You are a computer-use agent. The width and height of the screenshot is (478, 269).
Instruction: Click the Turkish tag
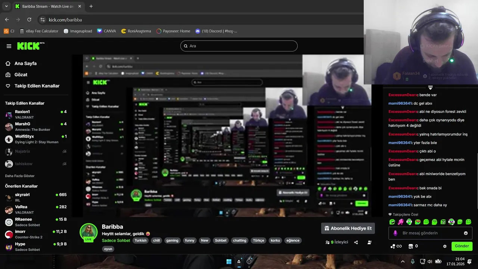(141, 240)
